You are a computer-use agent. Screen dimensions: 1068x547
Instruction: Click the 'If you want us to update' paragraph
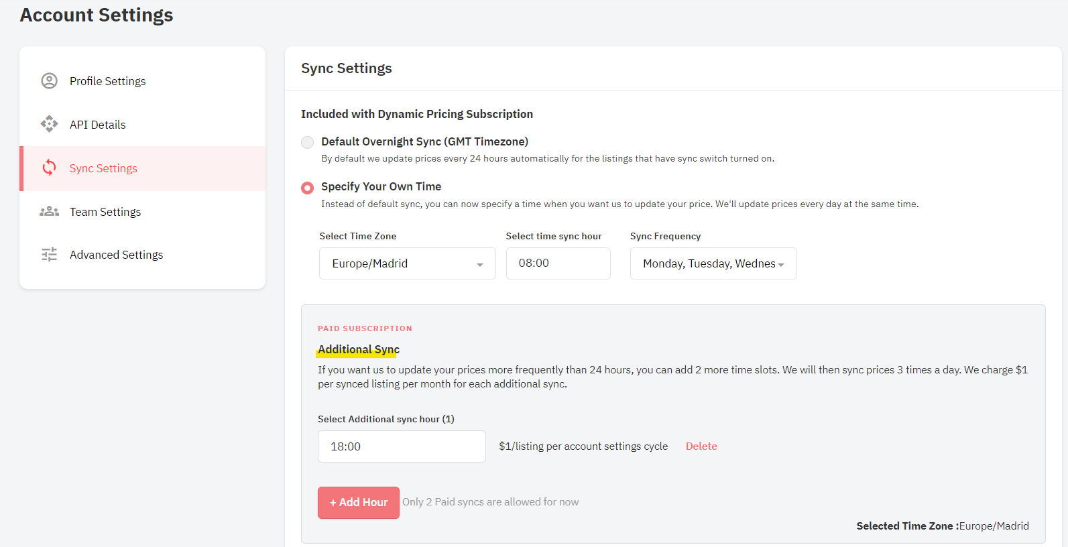click(x=673, y=377)
